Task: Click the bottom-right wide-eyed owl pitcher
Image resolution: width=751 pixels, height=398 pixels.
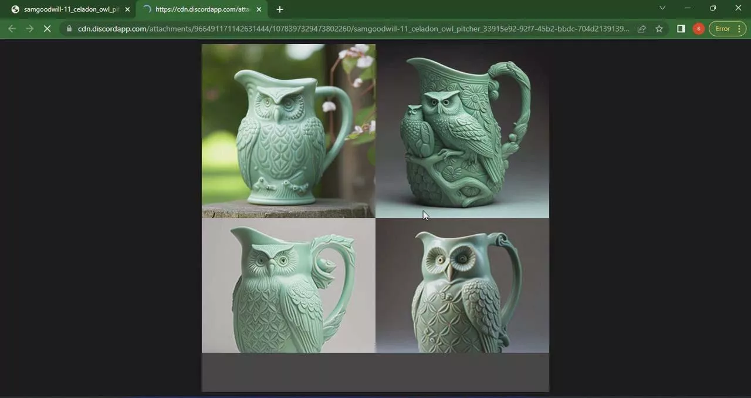Action: point(462,286)
